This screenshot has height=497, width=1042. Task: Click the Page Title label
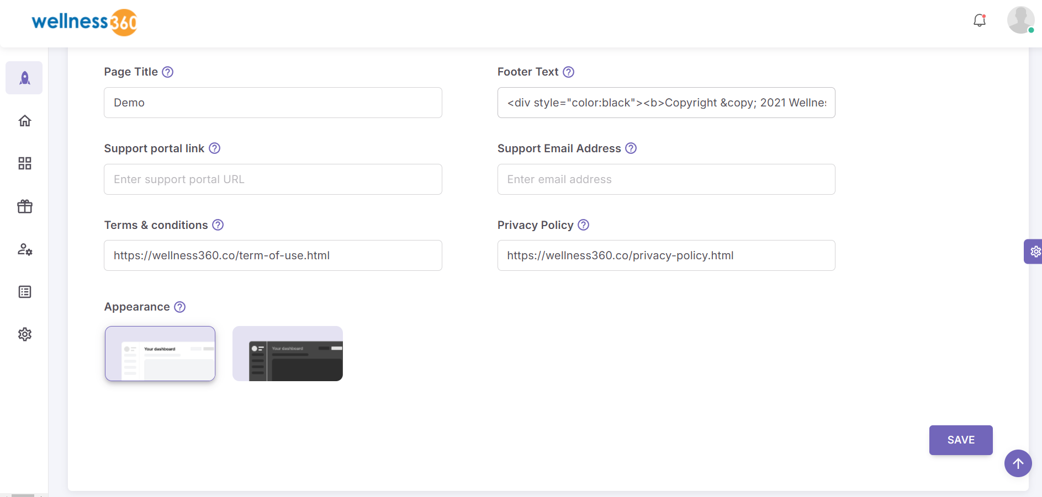[131, 72]
